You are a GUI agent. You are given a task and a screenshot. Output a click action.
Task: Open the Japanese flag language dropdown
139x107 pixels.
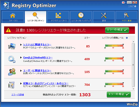pyautogui.click(x=124, y=3)
